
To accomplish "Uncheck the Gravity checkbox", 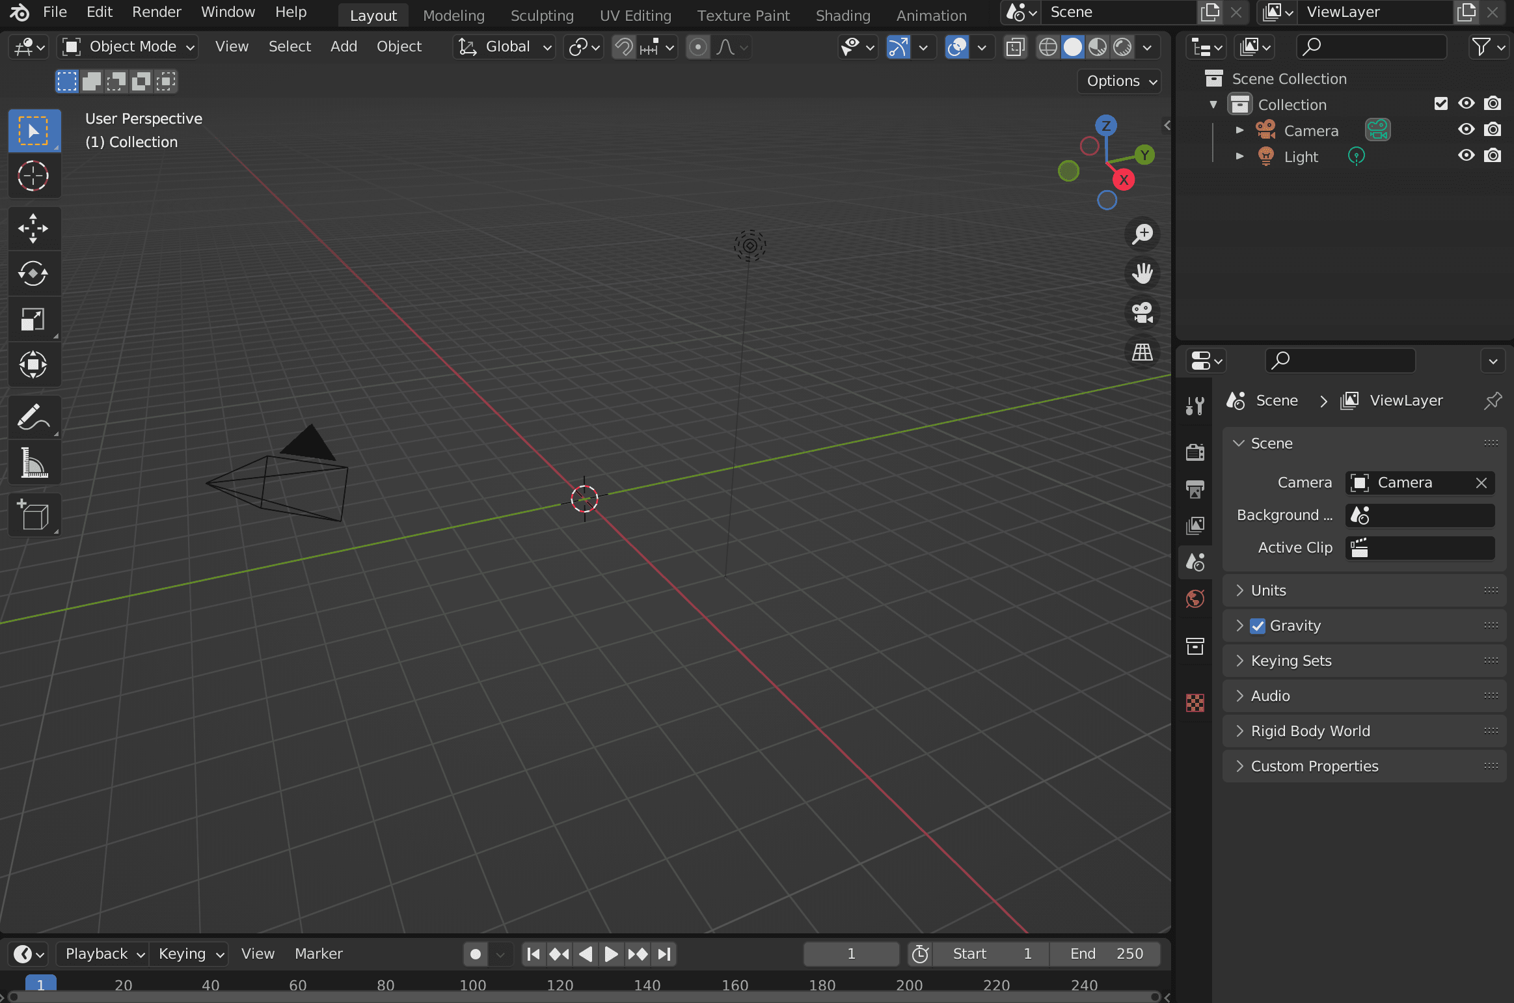I will pos(1258,626).
